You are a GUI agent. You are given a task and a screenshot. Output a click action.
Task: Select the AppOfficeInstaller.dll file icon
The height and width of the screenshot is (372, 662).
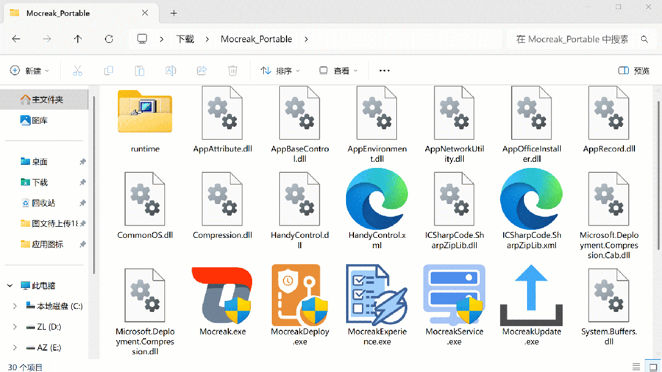531,113
